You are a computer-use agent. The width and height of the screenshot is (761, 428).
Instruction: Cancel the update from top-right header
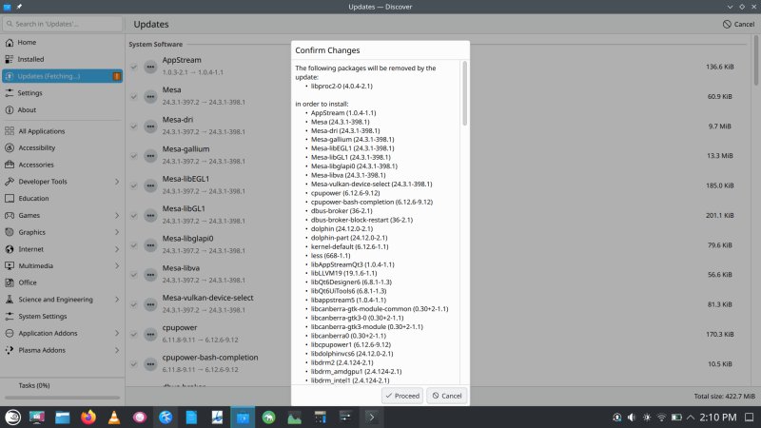pyautogui.click(x=739, y=25)
